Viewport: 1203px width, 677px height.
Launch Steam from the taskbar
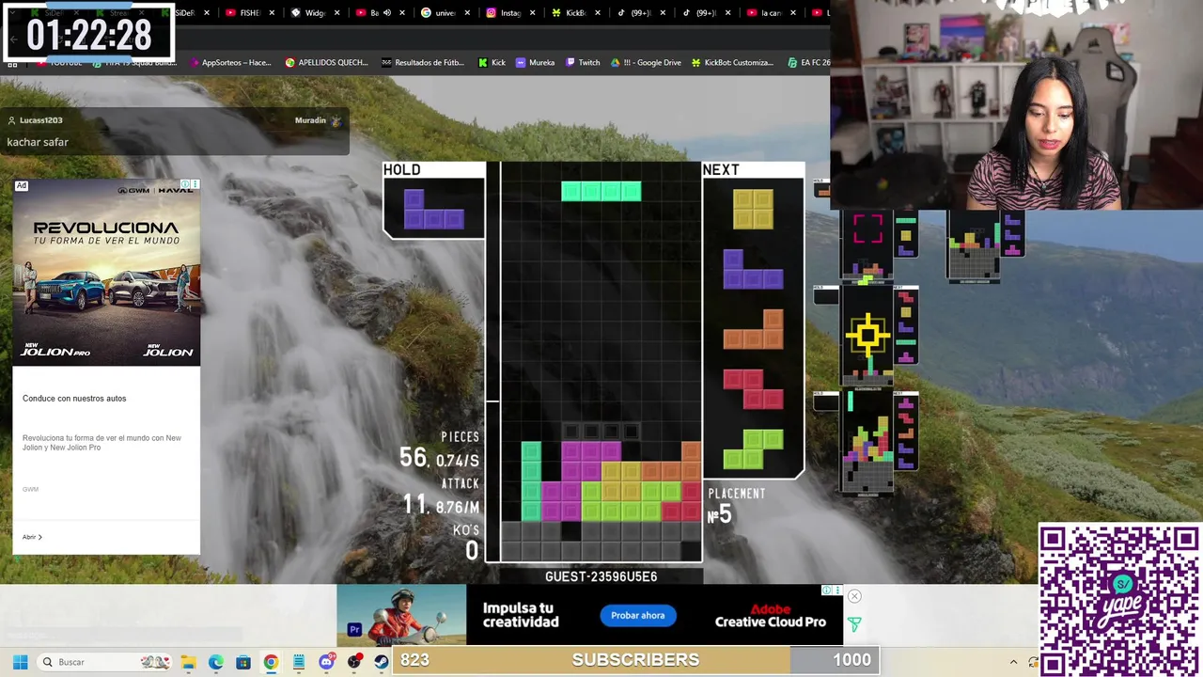(382, 662)
